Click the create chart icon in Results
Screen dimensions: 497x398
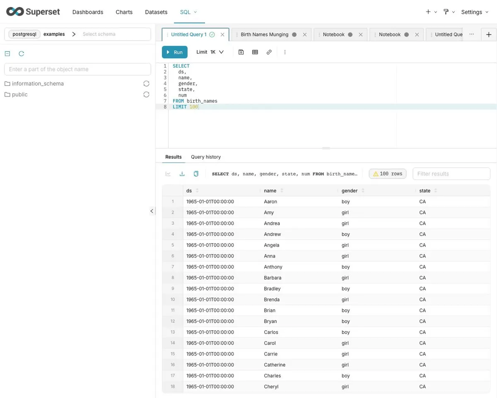tap(168, 174)
